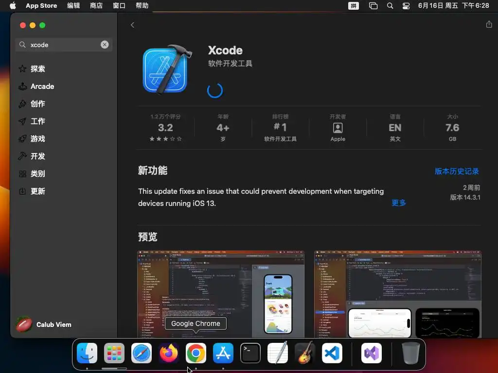The image size is (498, 373).
Task: Open the Window (窗口) menu
Action: [x=119, y=6]
